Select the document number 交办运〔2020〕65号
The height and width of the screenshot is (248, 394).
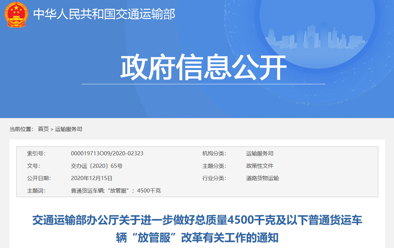(96, 166)
